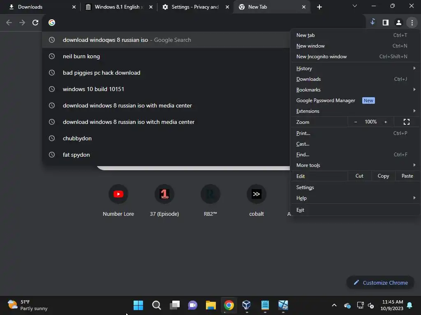Click the muted volume tray icon
This screenshot has height=315, width=421.
pos(371,305)
